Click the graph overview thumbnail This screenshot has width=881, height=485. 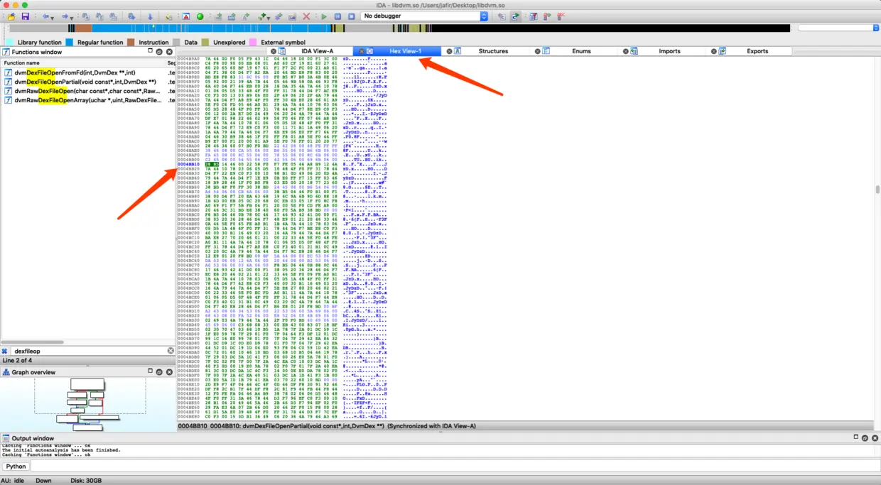90,405
